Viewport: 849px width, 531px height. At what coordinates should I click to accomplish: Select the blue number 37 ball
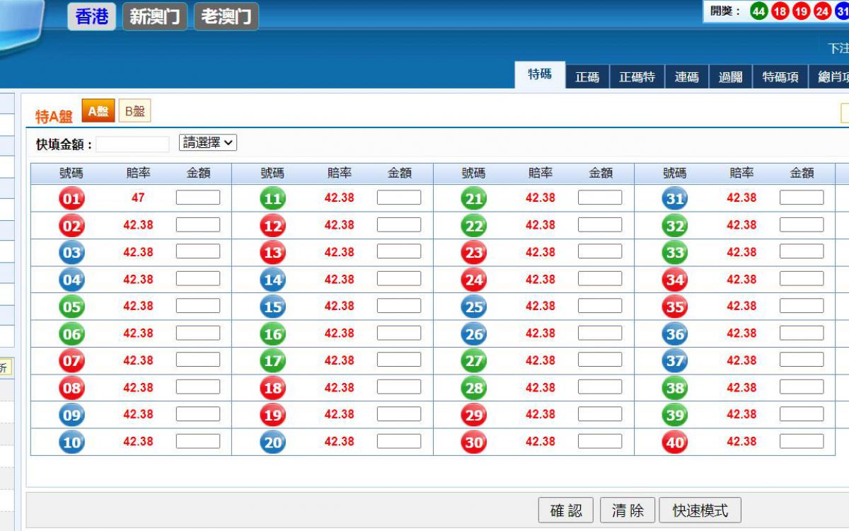[675, 361]
